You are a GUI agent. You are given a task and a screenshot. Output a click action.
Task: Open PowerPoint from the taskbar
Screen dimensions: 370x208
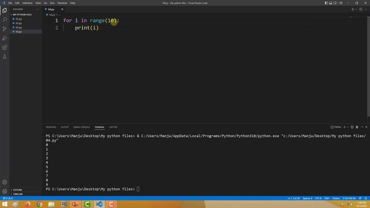click(75, 204)
